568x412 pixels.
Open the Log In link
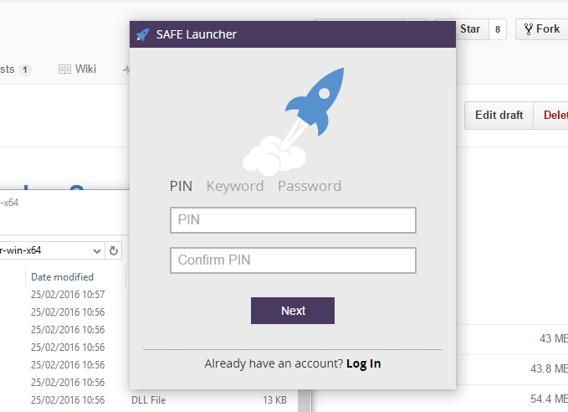(x=363, y=363)
